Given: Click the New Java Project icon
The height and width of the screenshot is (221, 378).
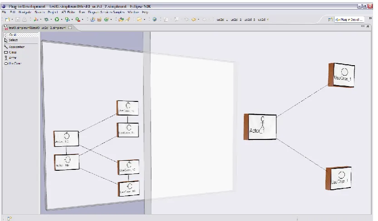Looking at the screenshot, I should [x=93, y=19].
